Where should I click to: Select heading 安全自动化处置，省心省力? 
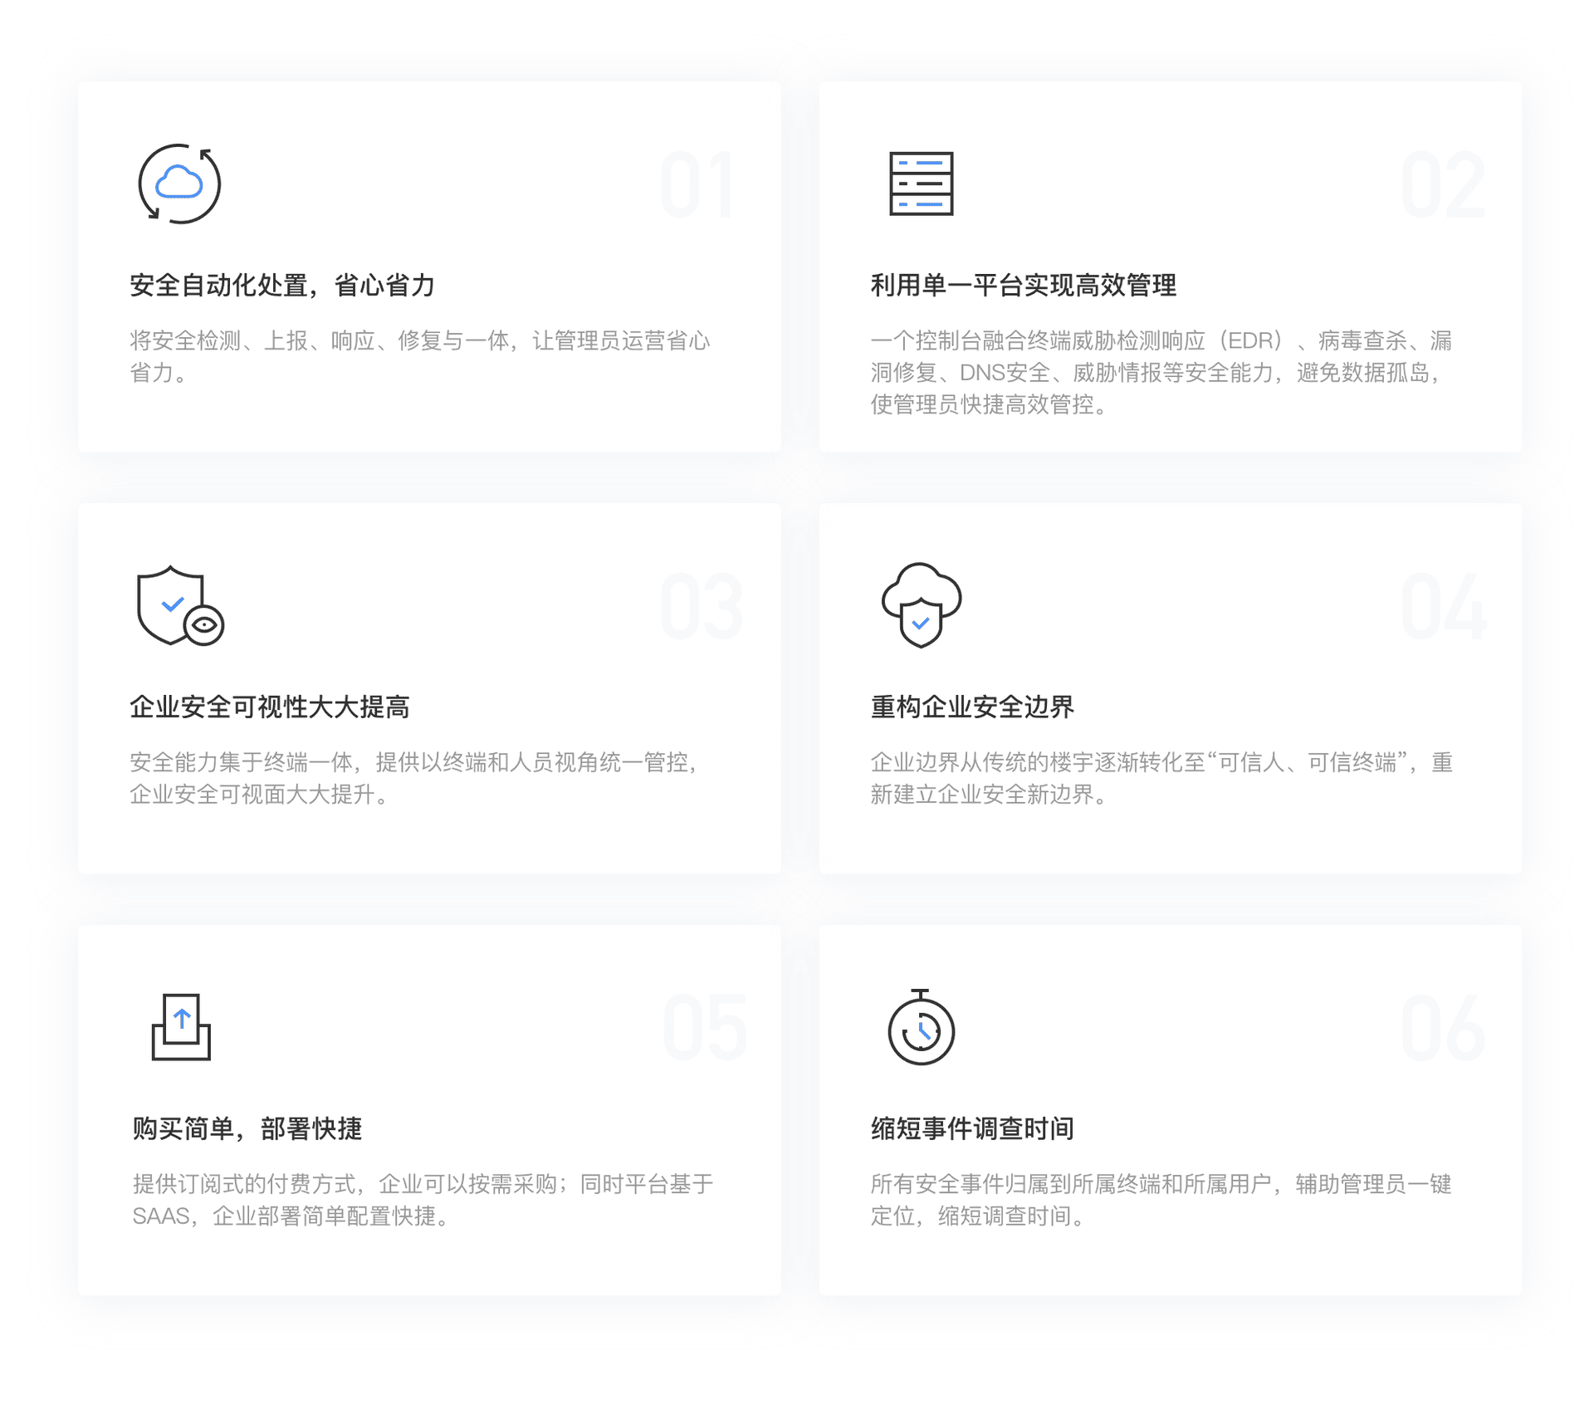[x=282, y=286]
